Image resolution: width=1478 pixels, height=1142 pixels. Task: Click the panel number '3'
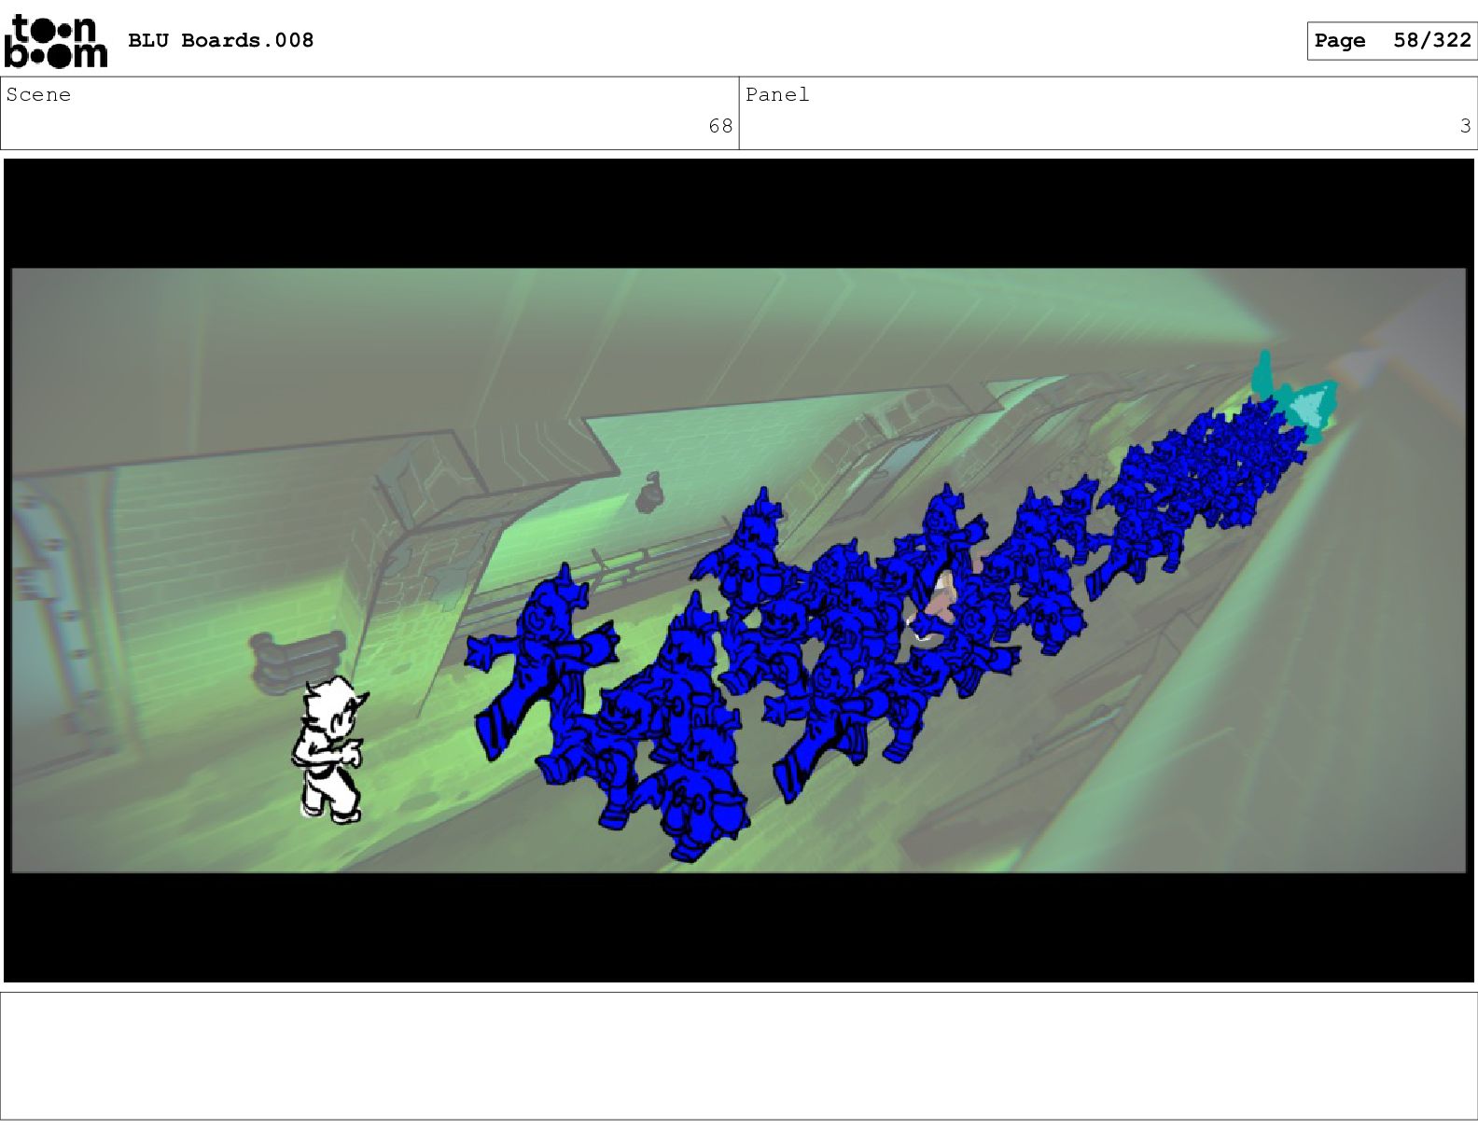[1465, 126]
